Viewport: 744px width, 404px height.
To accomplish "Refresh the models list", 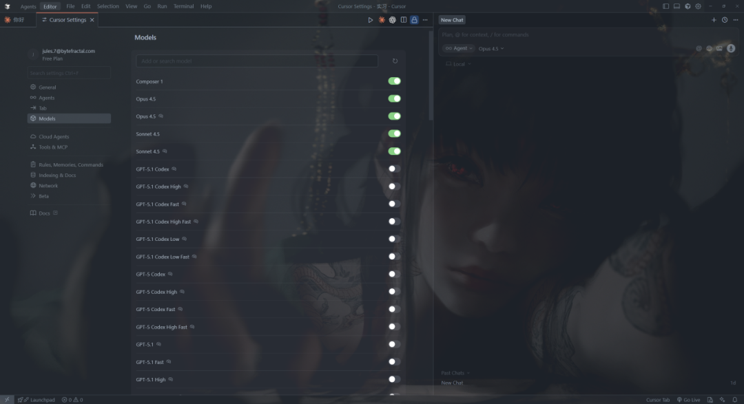I will 395,61.
